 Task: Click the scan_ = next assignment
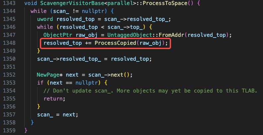coord(58,115)
